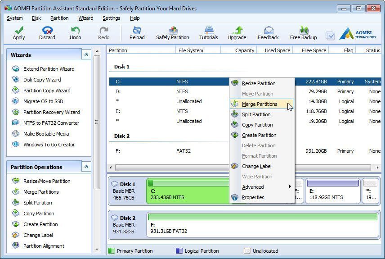Click the Disk 2 Basic MBR label
The height and width of the screenshot is (259, 385).
tap(126, 225)
